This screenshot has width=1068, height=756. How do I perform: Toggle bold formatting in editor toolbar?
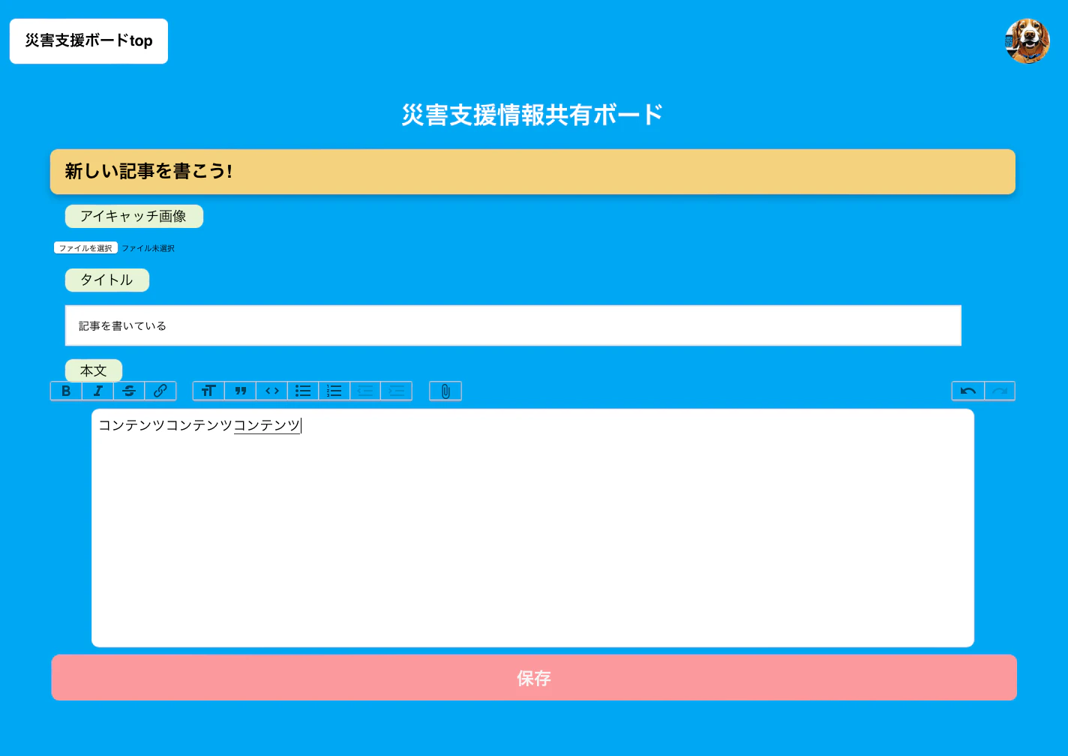tap(66, 391)
